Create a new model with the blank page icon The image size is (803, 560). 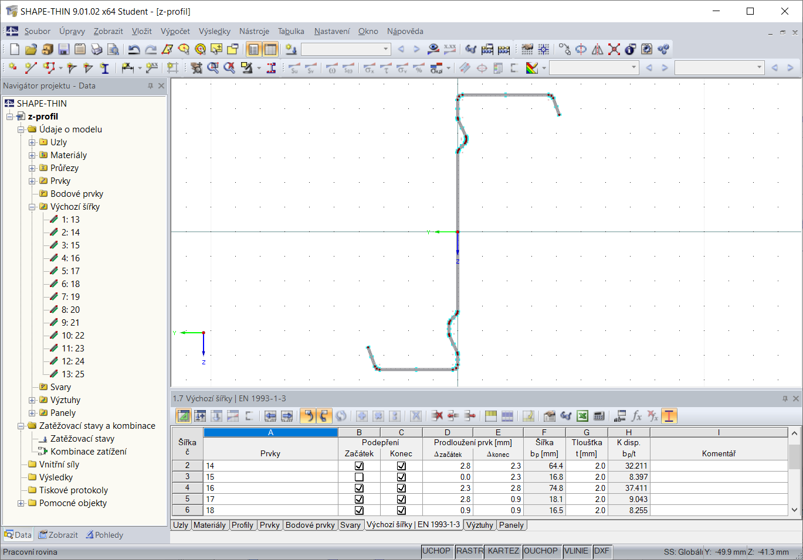click(x=15, y=49)
